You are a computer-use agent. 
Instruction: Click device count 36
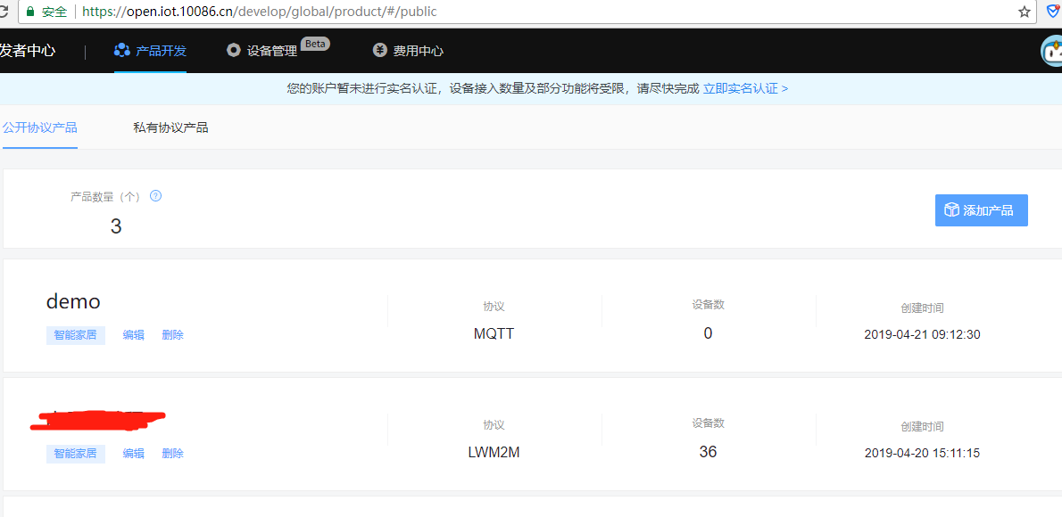[708, 451]
